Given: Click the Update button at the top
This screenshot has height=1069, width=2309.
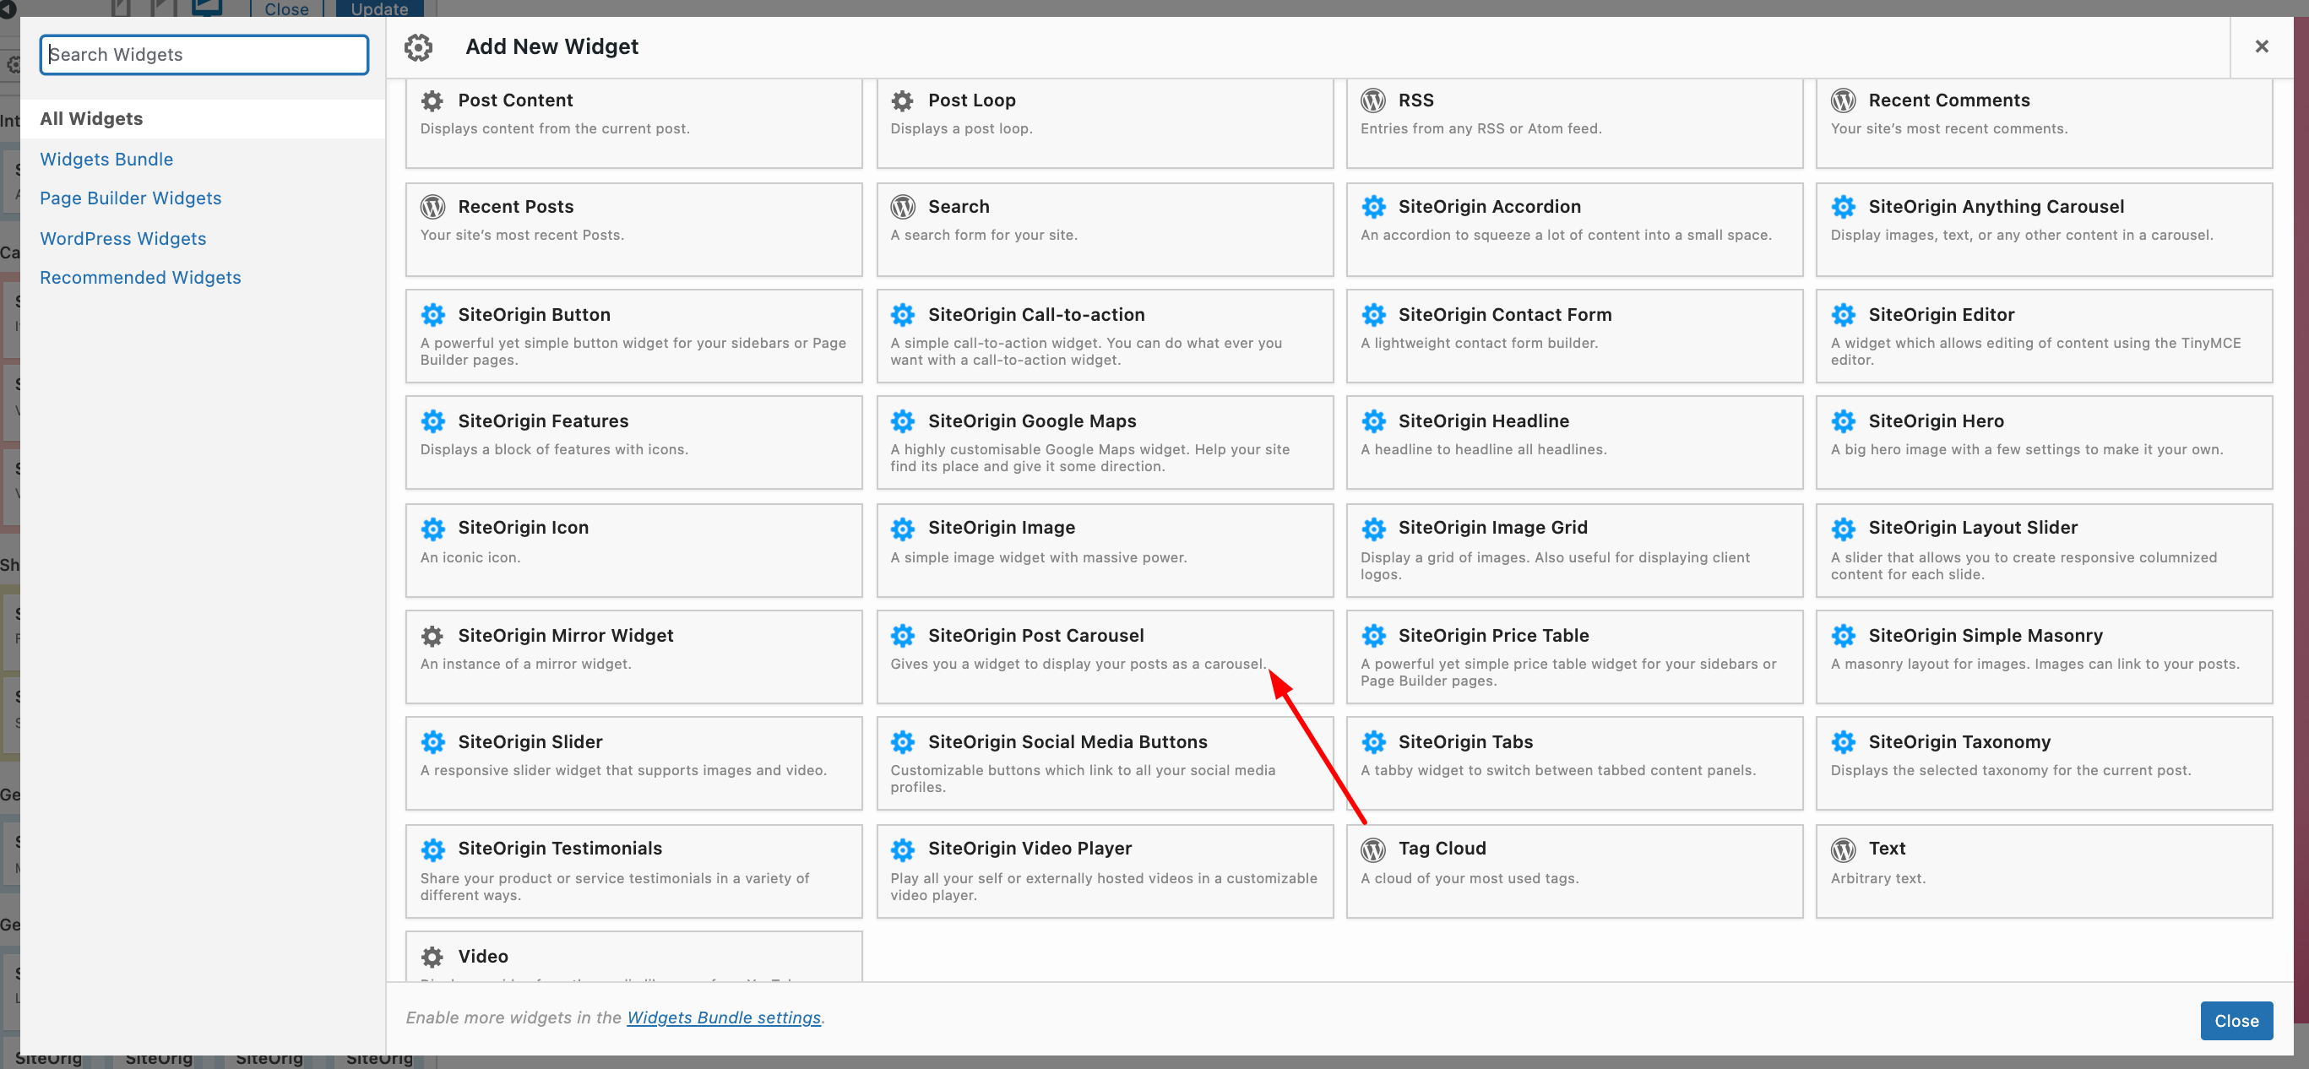Looking at the screenshot, I should 378,9.
